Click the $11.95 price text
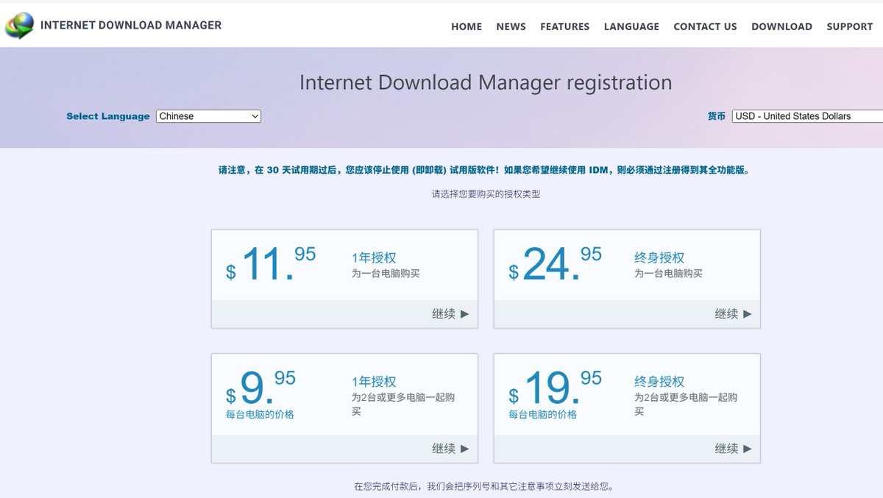This screenshot has height=498, width=883. pos(271,265)
